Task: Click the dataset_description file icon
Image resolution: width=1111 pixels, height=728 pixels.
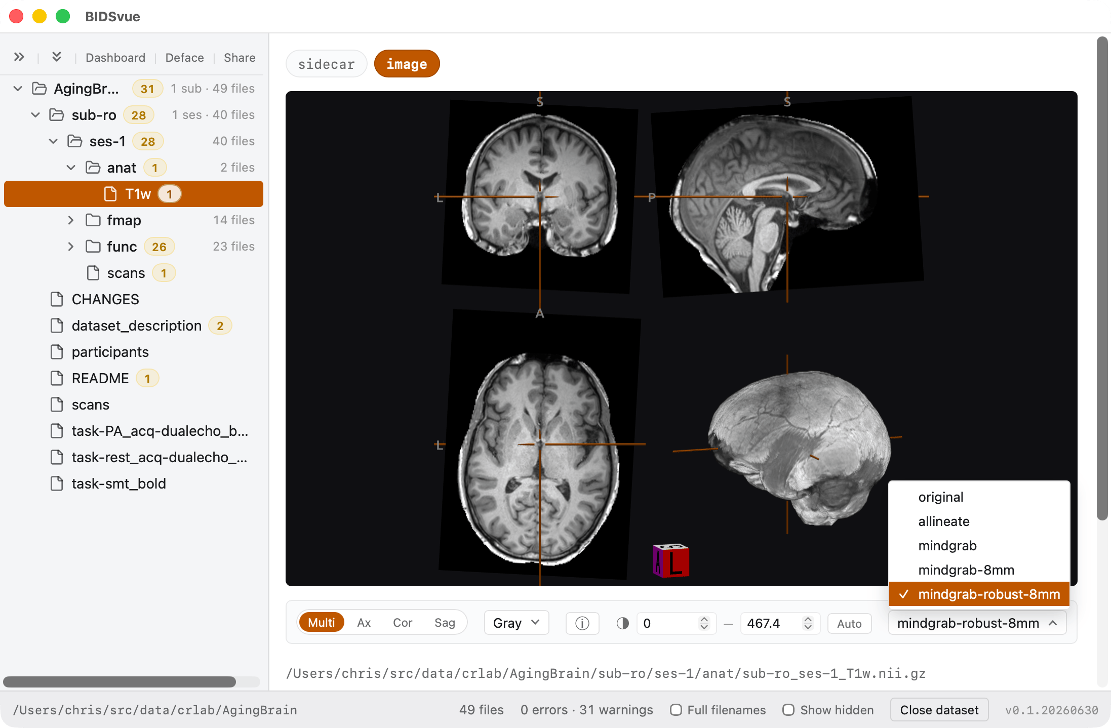Action: coord(57,326)
